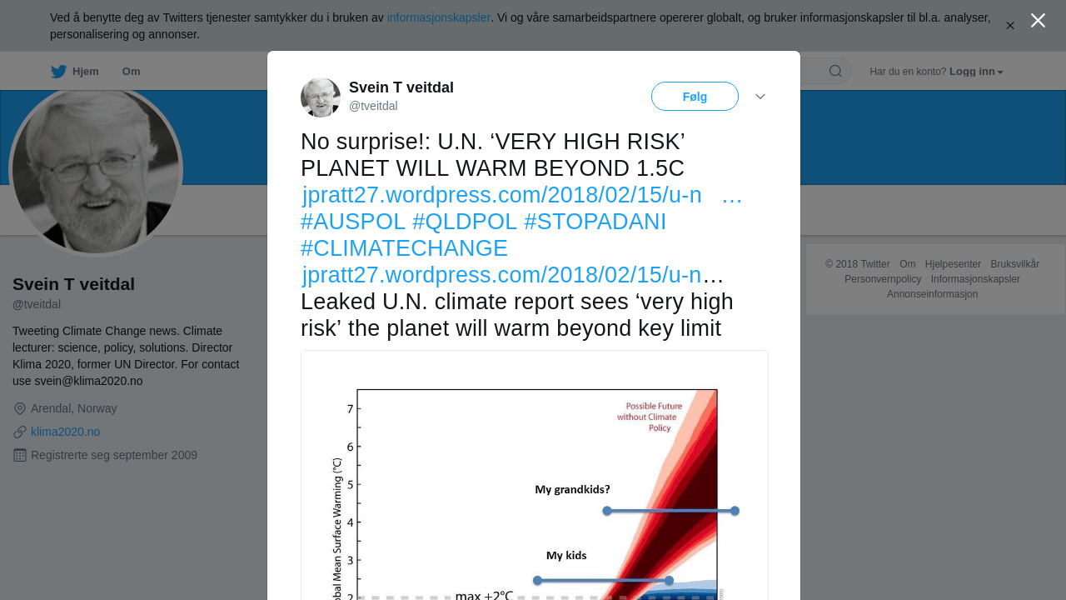Open the Om menu item
Screen dimensions: 1066x600
pos(131,72)
